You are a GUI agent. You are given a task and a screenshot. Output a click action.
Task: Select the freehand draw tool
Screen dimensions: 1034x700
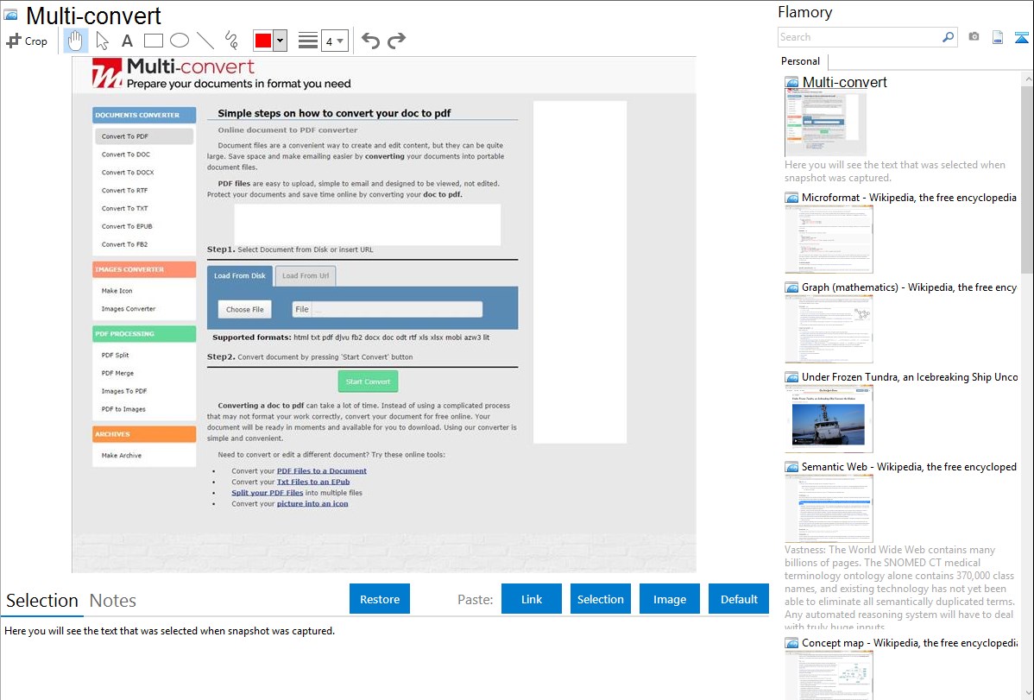[231, 41]
